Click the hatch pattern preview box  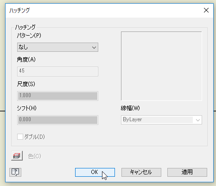point(161,66)
